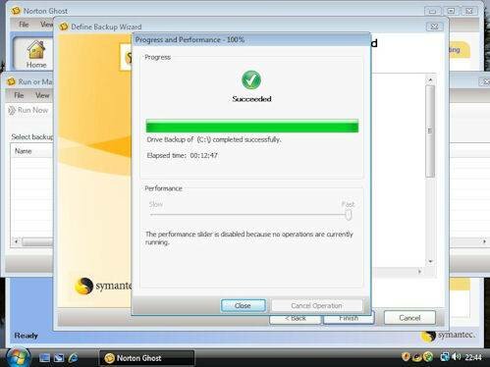Click Cancel in Define Backup Wizard

tap(409, 318)
